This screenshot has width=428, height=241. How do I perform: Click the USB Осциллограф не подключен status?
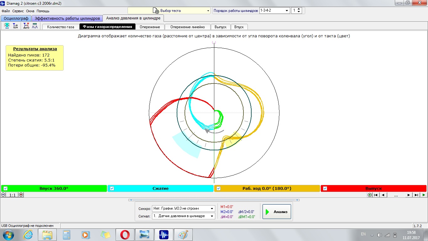pyautogui.click(x=27, y=226)
